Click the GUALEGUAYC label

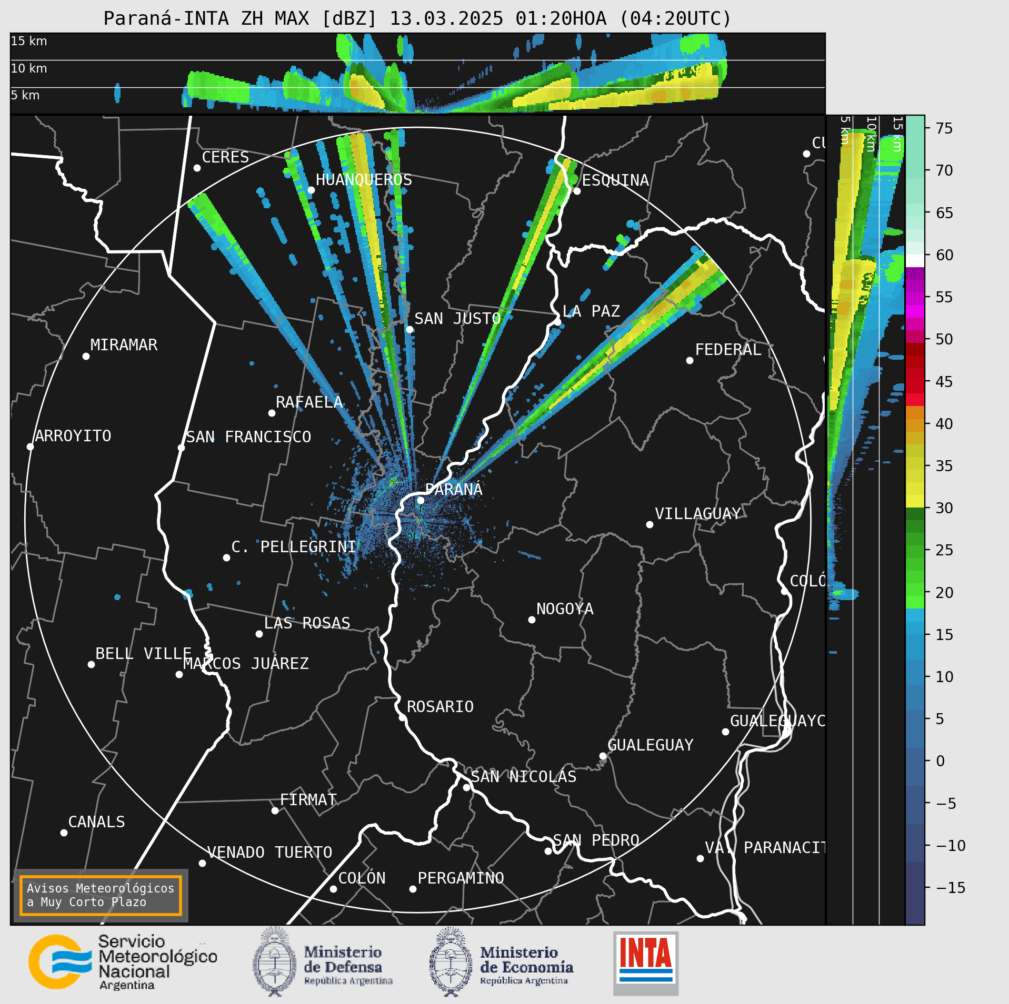(x=777, y=721)
